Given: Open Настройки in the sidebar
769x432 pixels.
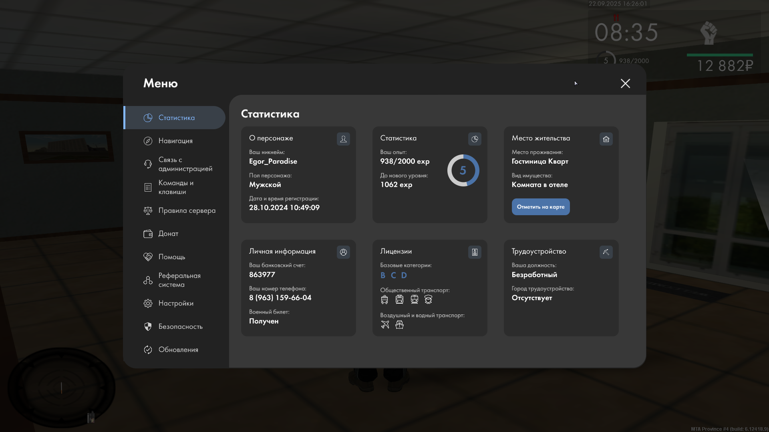Looking at the screenshot, I should (x=175, y=303).
